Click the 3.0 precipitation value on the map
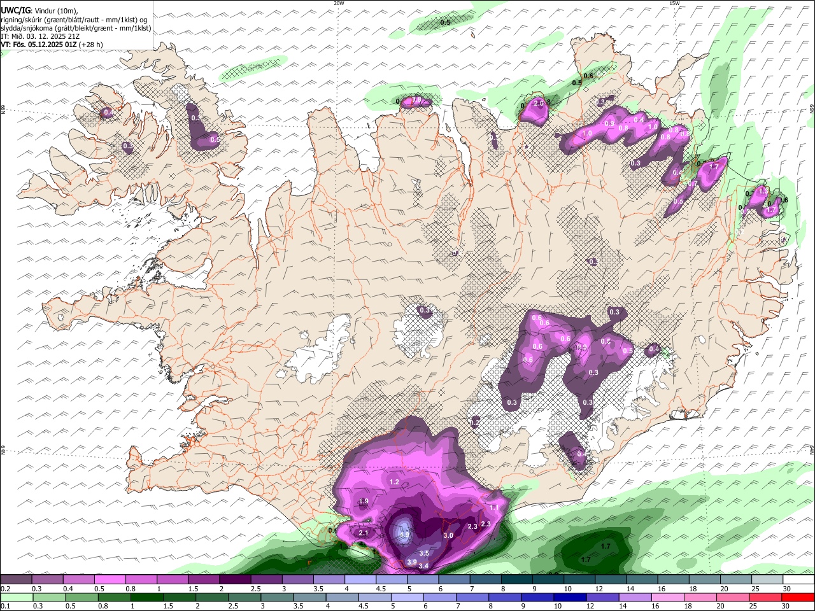 pos(448,536)
